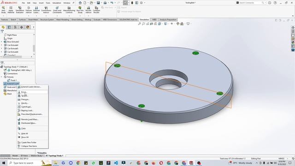Expand the External Loads ribbon dropdown arrow
This screenshot has height=166, width=295.
[36, 16]
